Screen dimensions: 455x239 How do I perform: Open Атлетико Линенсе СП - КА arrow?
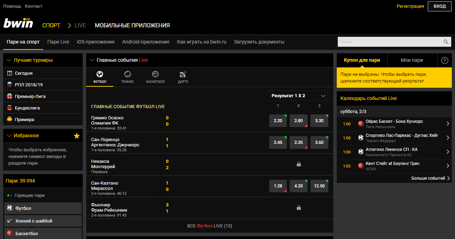448,152
